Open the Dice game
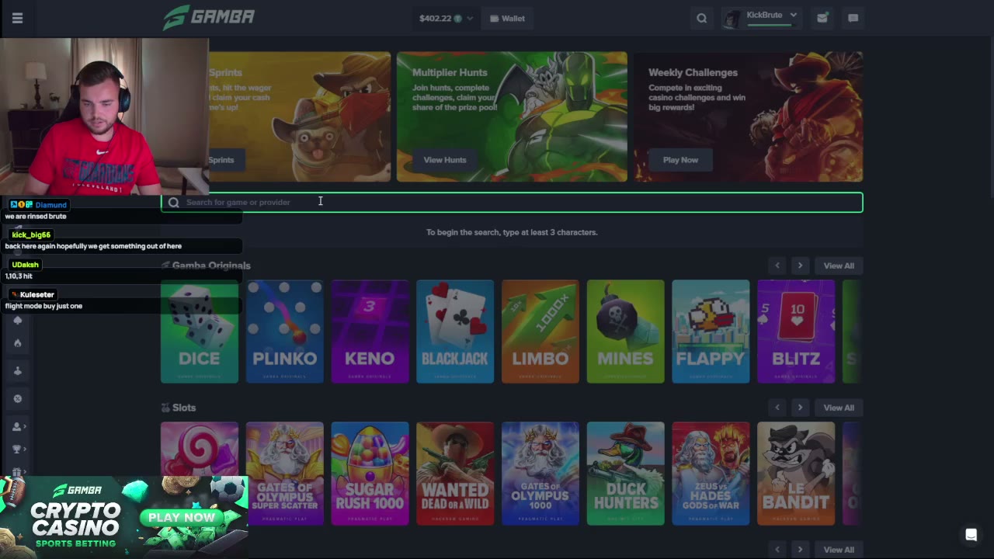 click(x=200, y=332)
